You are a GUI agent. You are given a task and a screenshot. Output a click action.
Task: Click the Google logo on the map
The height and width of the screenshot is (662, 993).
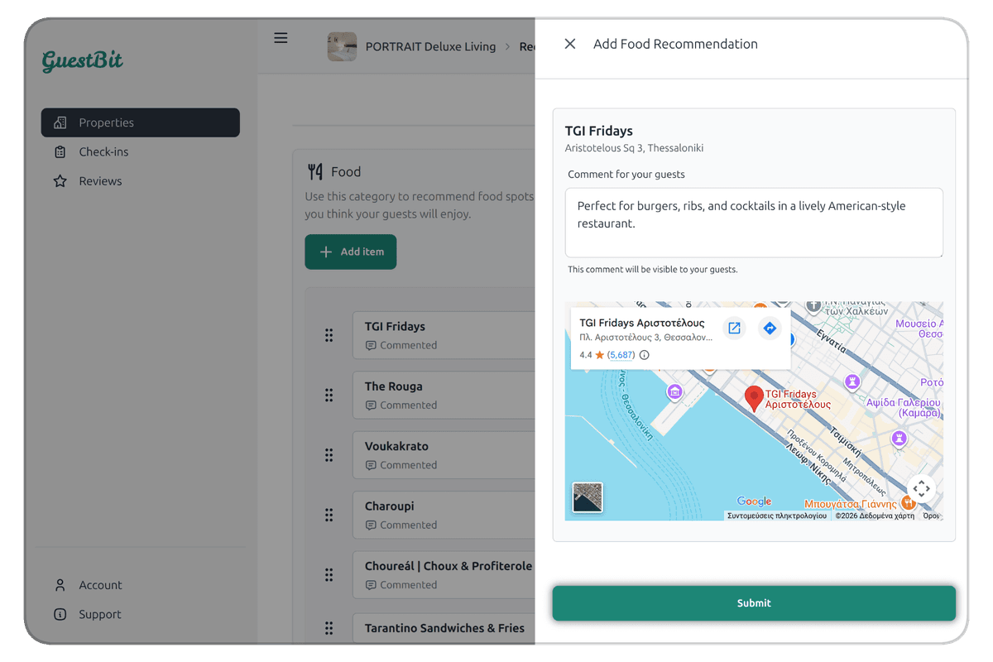(754, 501)
